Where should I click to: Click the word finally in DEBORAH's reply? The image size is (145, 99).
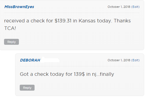click(107, 74)
